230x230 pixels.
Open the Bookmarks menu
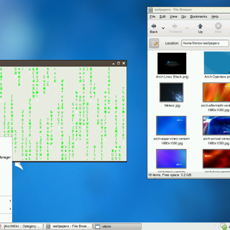click(x=198, y=17)
